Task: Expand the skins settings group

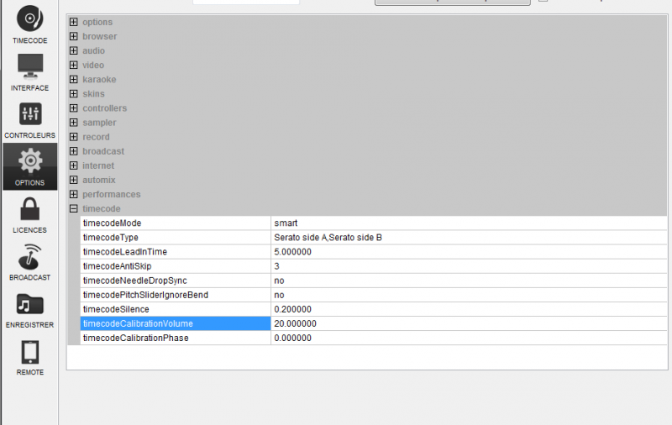Action: click(74, 94)
